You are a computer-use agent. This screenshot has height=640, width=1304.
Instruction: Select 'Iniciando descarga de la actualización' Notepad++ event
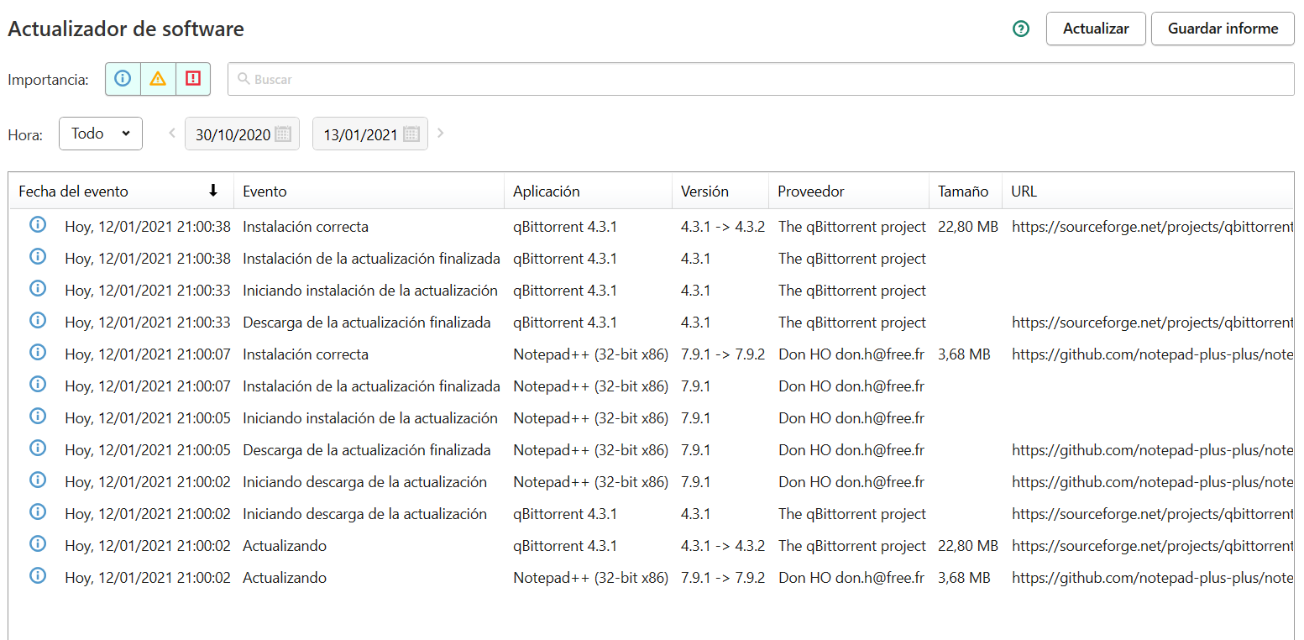pyautogui.click(x=365, y=482)
